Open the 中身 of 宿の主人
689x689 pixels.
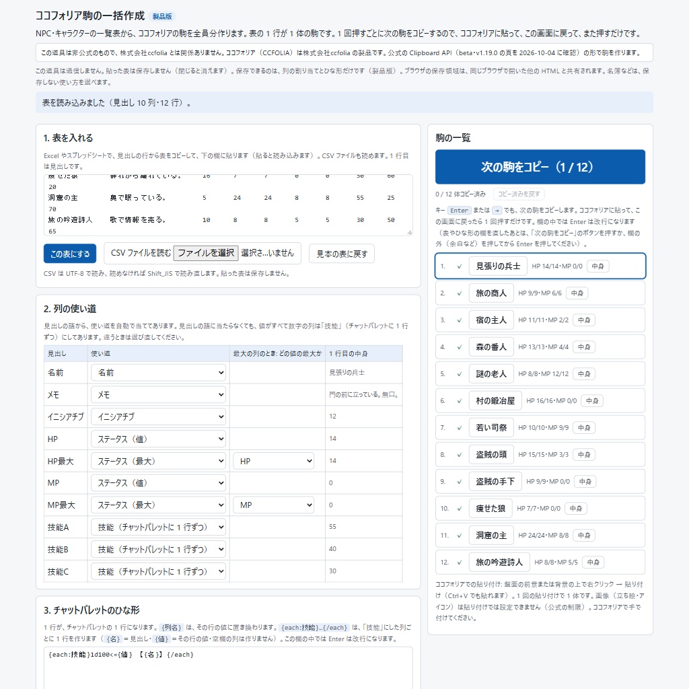584,320
